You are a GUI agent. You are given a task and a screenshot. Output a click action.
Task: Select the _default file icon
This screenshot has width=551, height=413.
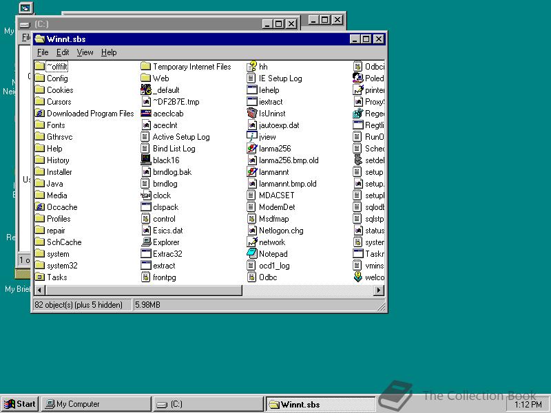[146, 90]
